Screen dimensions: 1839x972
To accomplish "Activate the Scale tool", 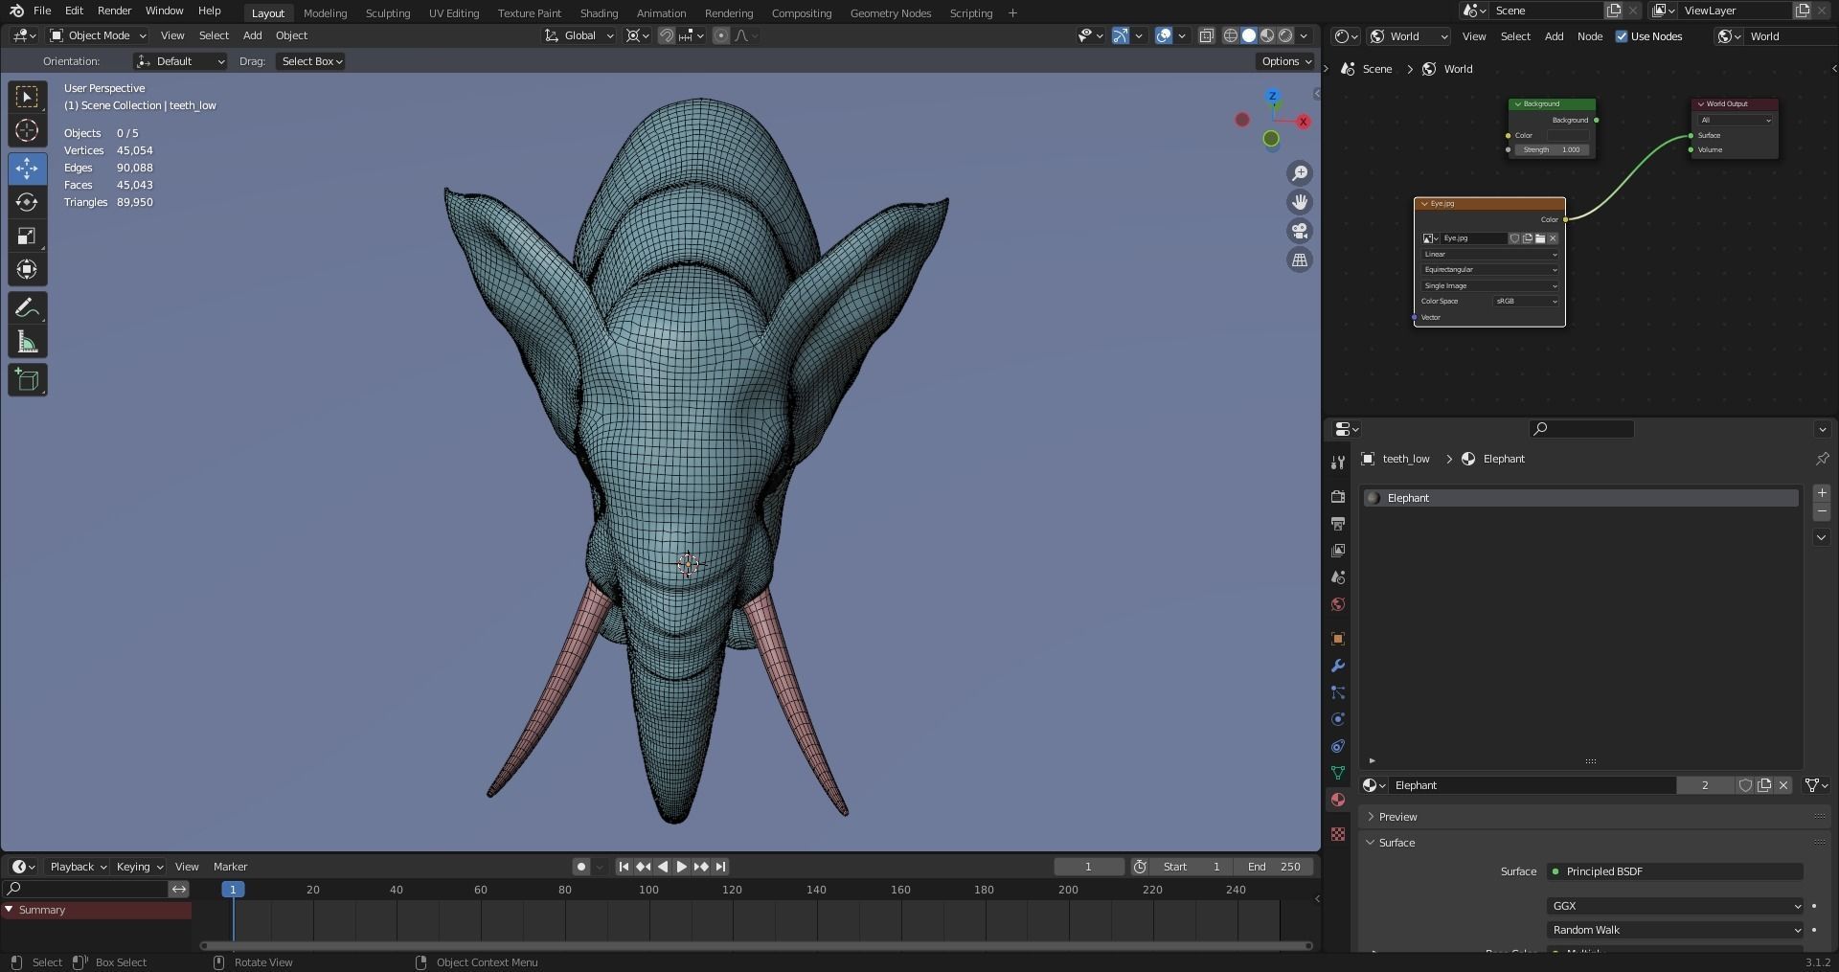I will [x=27, y=236].
